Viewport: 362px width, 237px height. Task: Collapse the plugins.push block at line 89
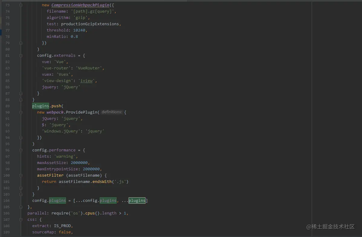(21, 106)
